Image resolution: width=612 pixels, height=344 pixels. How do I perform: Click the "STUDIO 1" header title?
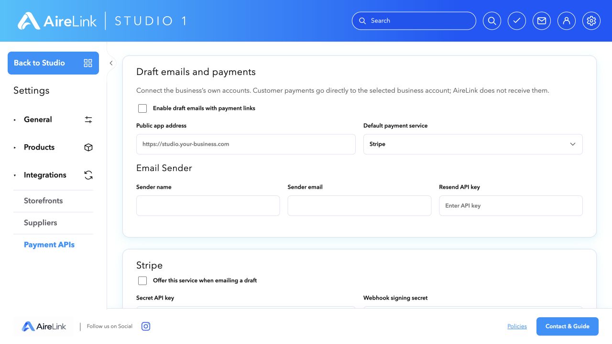(151, 21)
